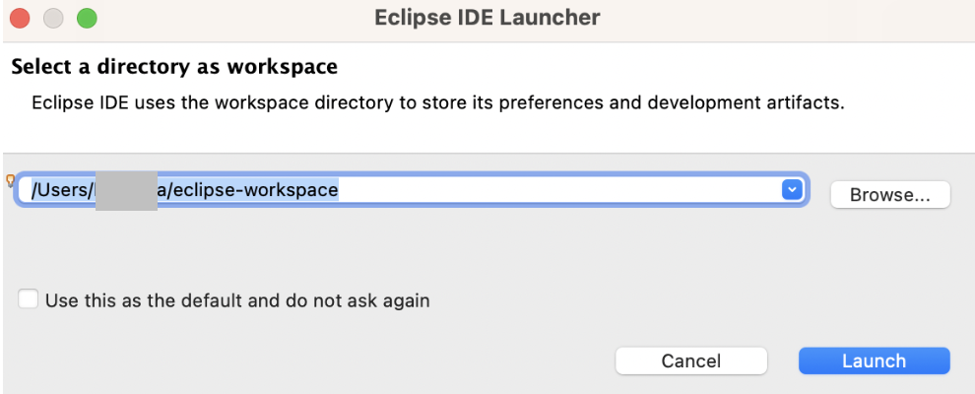Click the 'Eclipse IDE Launcher' window title

(x=487, y=18)
